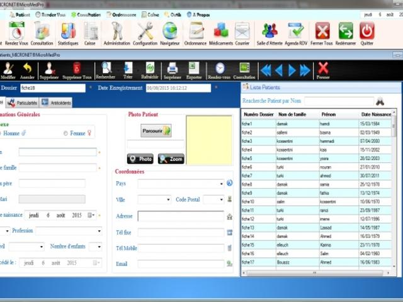
Task: Go to first record double-left arrow
Action: [x=266, y=70]
